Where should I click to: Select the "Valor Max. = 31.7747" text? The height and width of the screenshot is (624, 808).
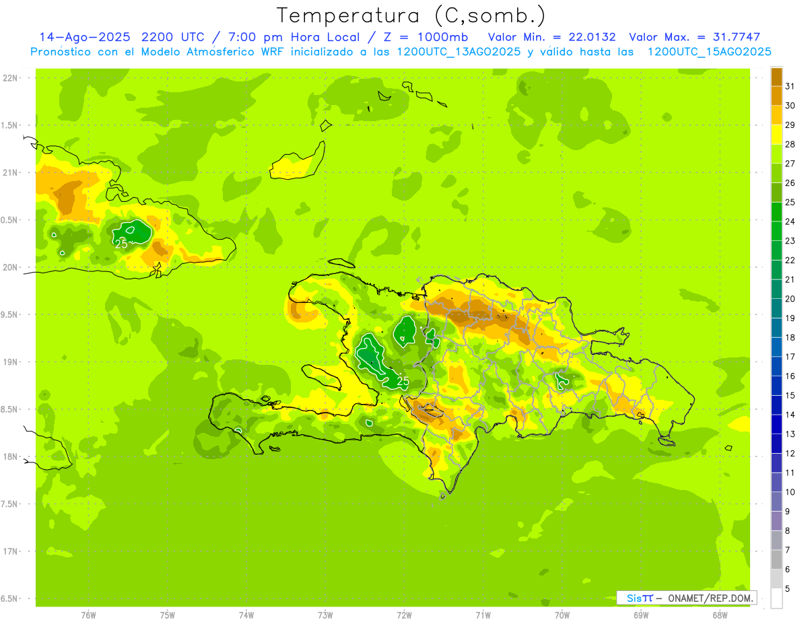pyautogui.click(x=694, y=37)
